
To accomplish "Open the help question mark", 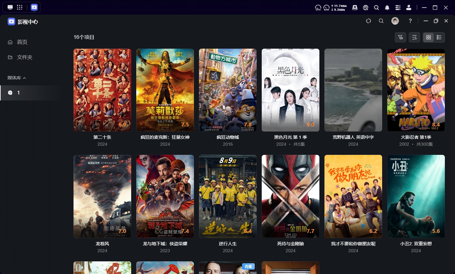I will point(410,21).
